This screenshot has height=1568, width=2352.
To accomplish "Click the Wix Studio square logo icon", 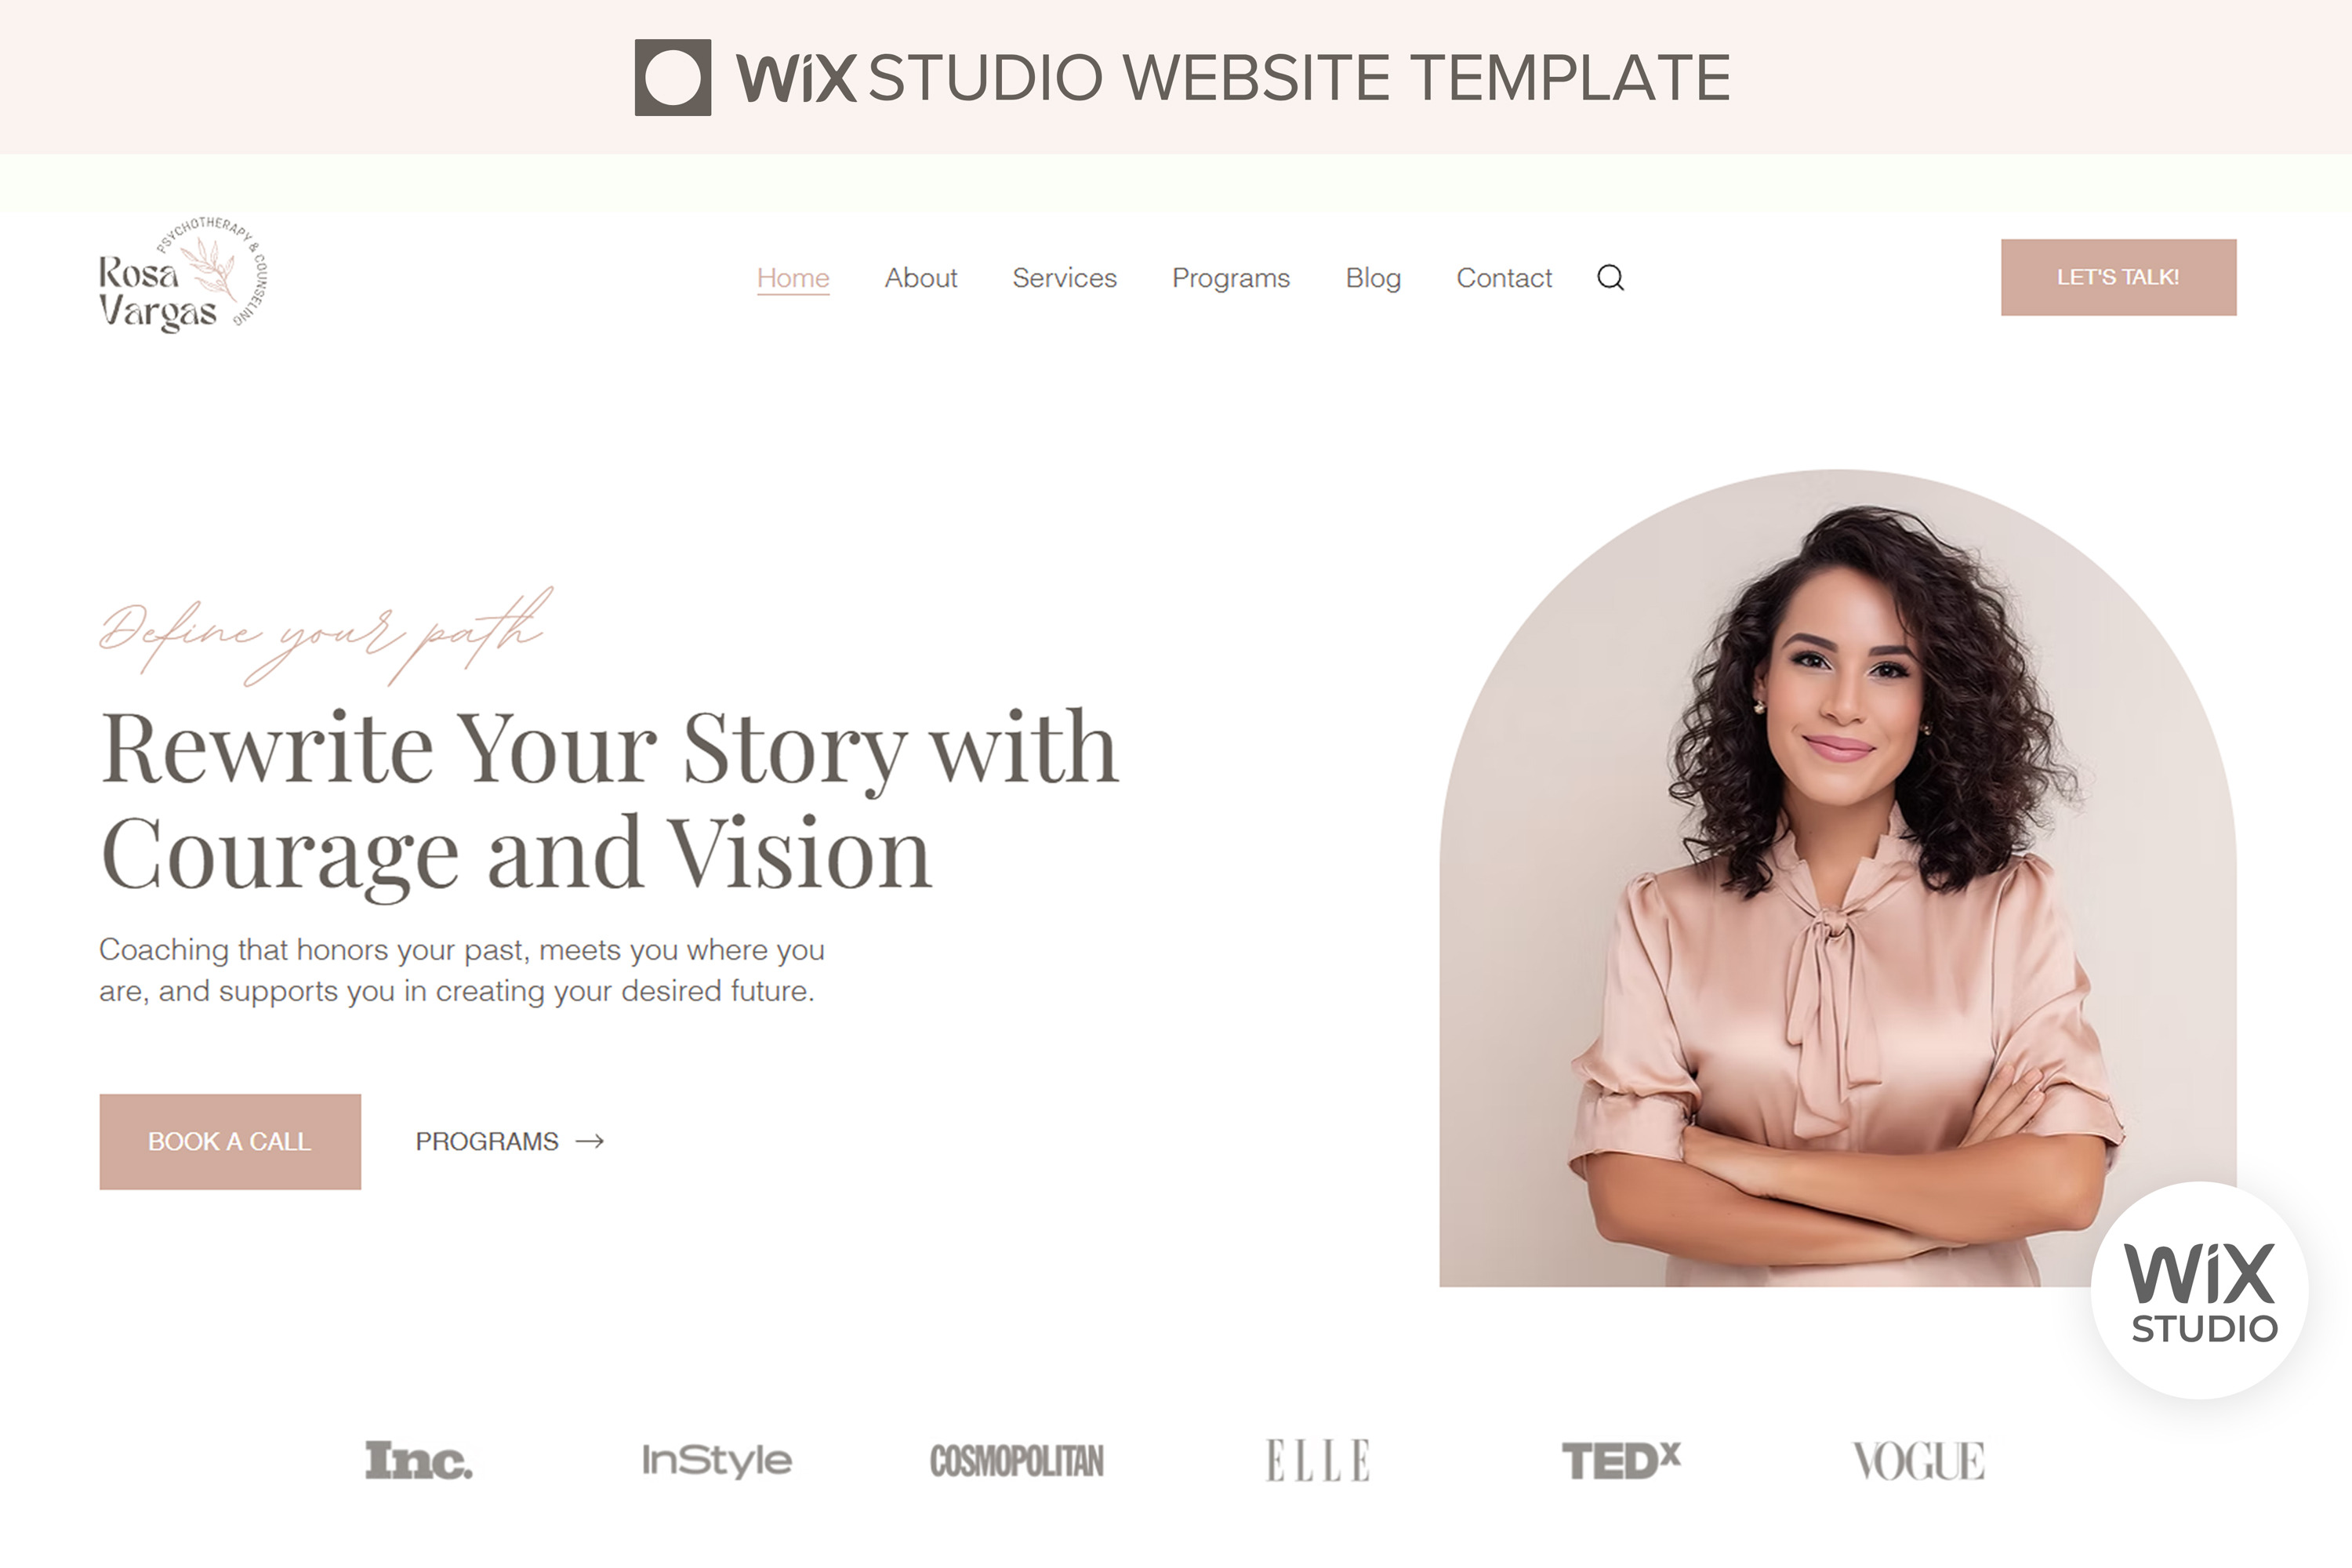I will pos(673,78).
